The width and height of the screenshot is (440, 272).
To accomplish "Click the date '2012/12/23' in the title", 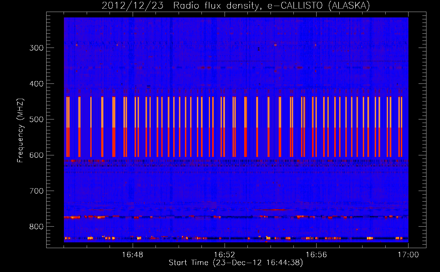I will [133, 5].
